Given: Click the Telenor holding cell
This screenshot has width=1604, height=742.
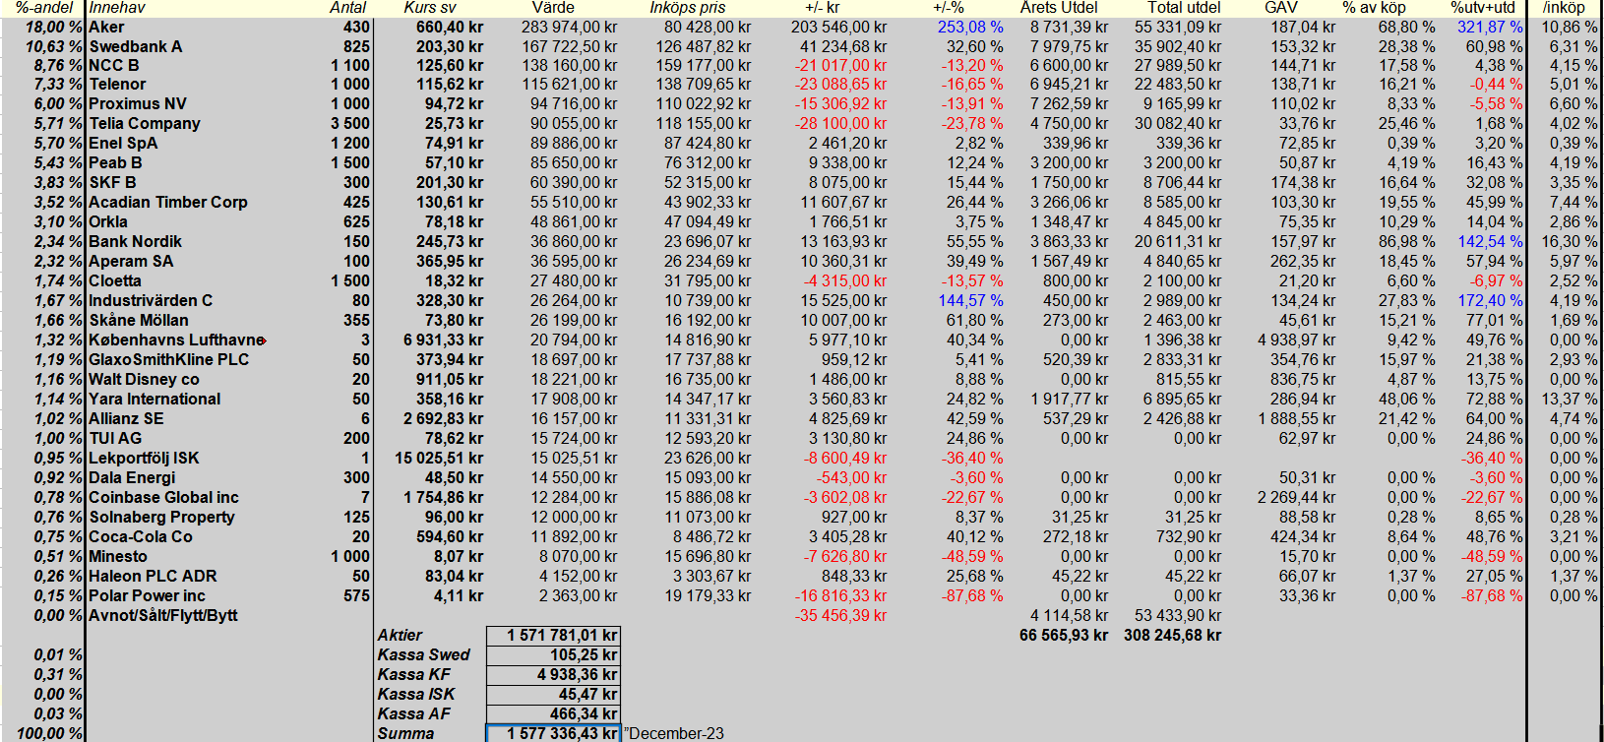Looking at the screenshot, I should [x=117, y=85].
